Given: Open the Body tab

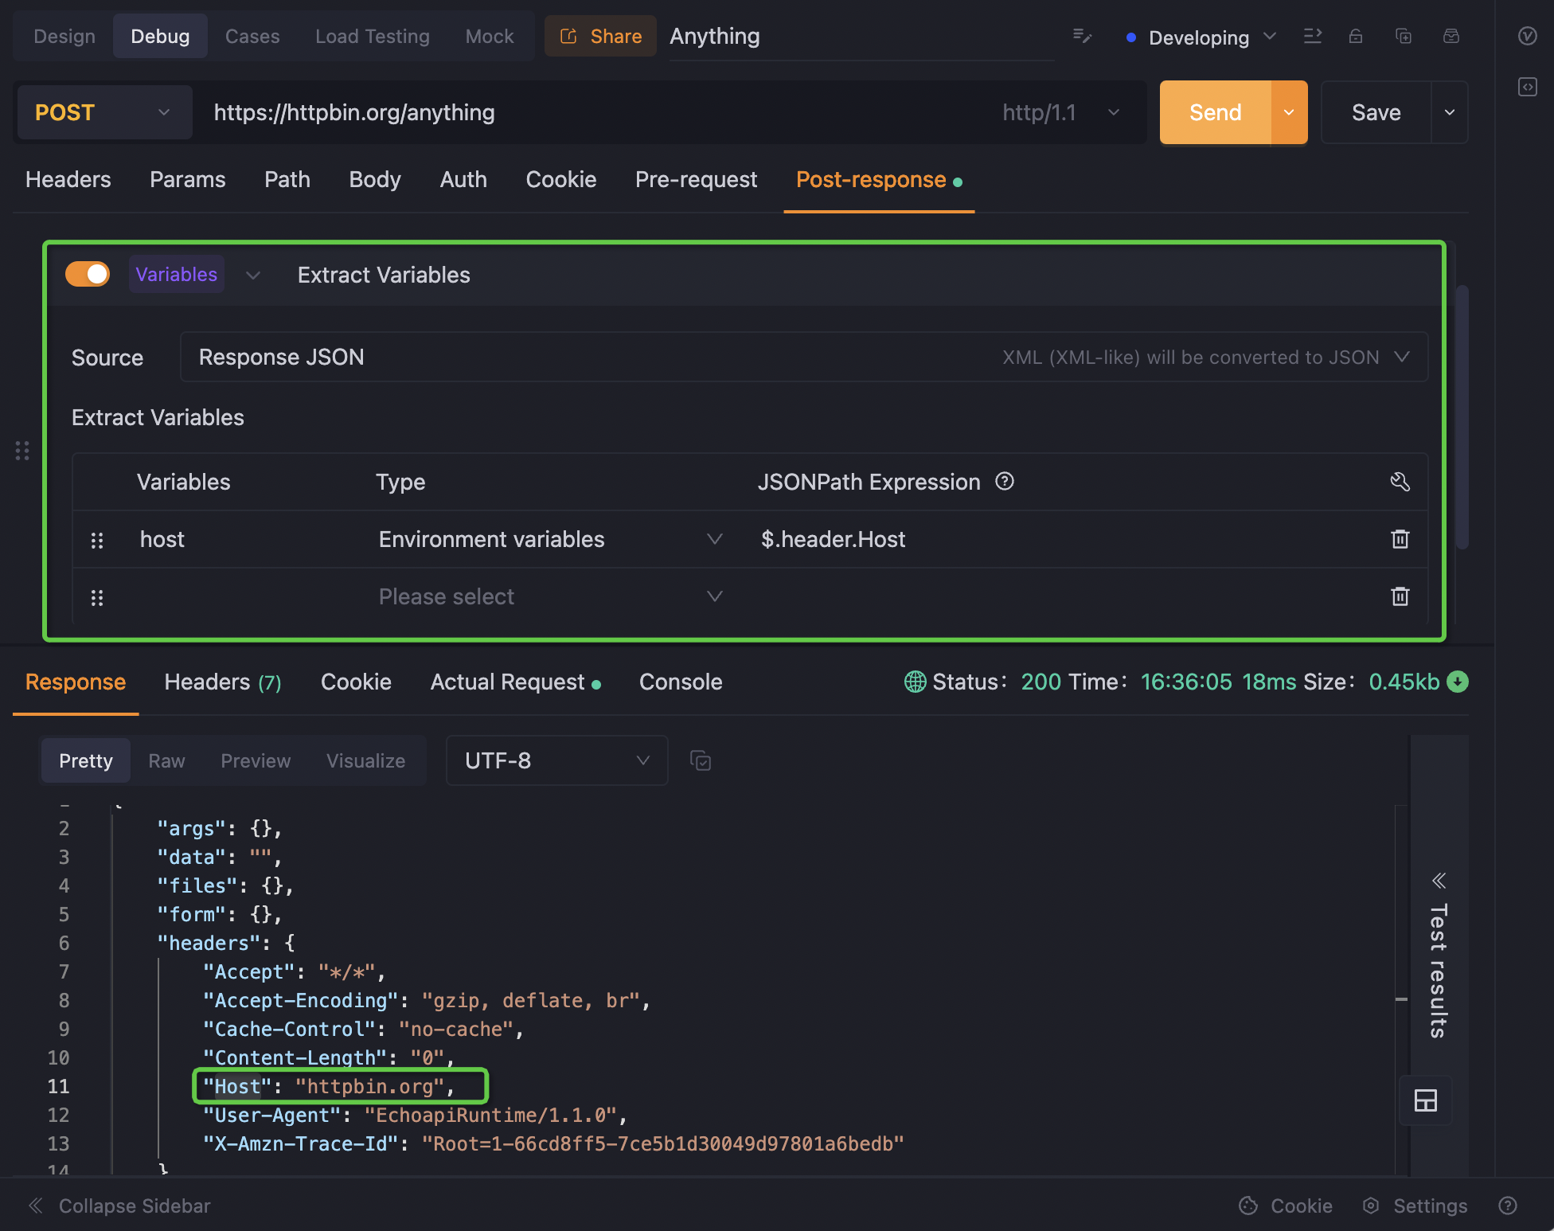Looking at the screenshot, I should pos(375,180).
